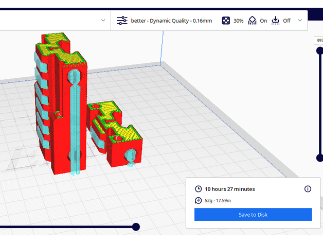
Task: Click the print time clock icon
Action: (x=199, y=189)
